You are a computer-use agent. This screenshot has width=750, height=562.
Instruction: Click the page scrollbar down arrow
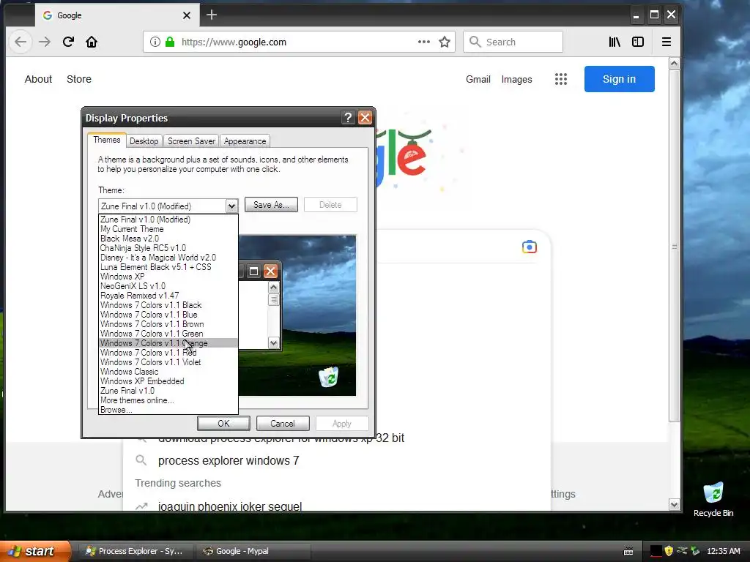pyautogui.click(x=674, y=505)
